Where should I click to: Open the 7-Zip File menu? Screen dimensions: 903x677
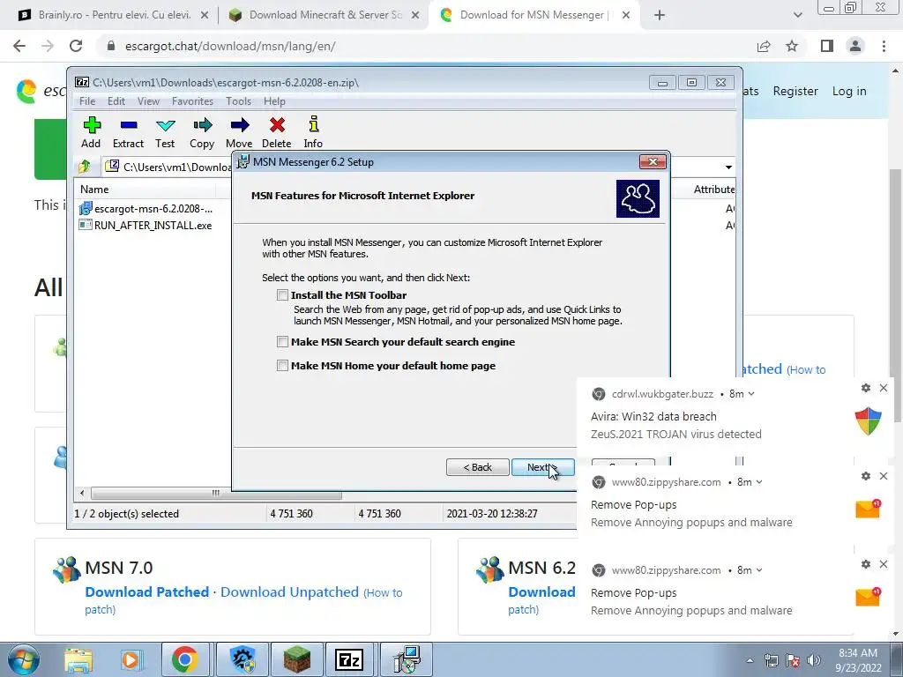click(x=87, y=101)
